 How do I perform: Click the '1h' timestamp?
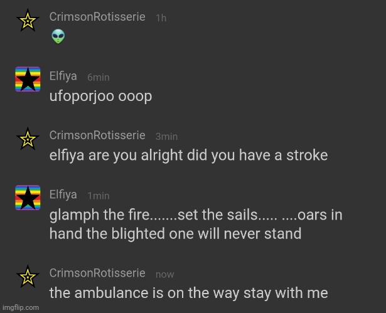coord(161,18)
